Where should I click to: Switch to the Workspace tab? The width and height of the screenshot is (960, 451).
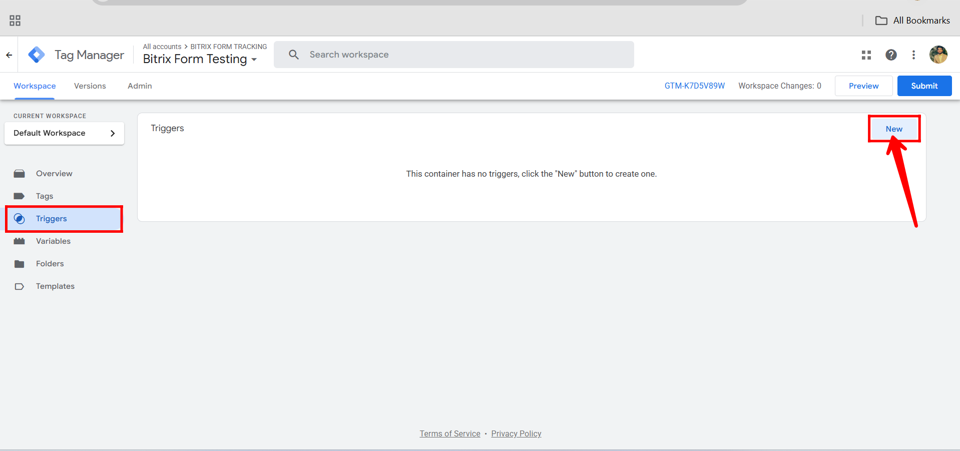click(35, 86)
